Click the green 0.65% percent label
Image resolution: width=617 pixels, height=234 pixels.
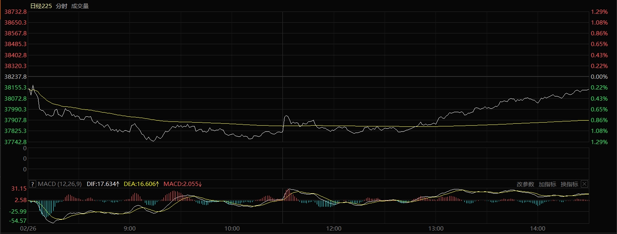coord(599,110)
